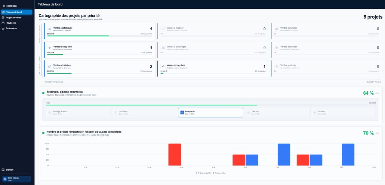This screenshot has width=385, height=185.
Task: Open the Demo Instedge Admin profile
Action: [17, 179]
